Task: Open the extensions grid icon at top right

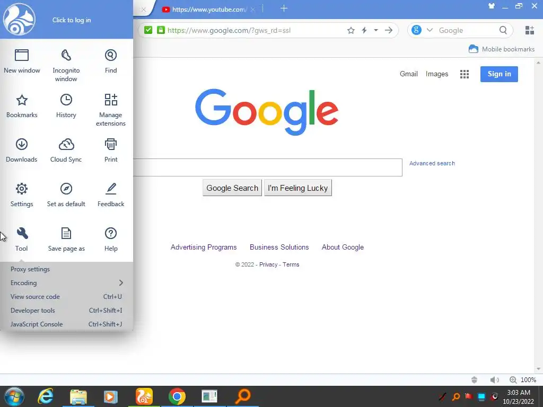Action: pyautogui.click(x=530, y=30)
